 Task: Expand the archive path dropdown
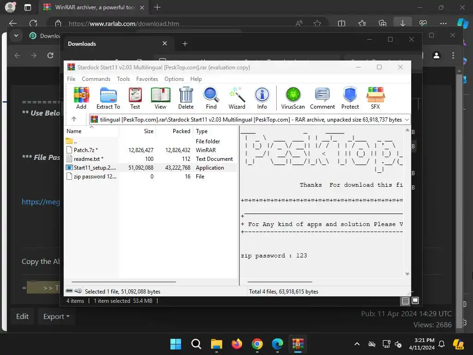coord(406,120)
